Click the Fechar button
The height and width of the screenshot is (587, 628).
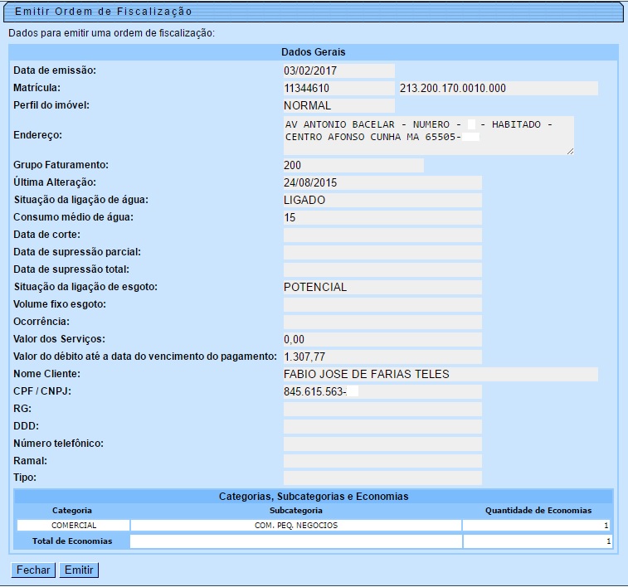point(32,570)
